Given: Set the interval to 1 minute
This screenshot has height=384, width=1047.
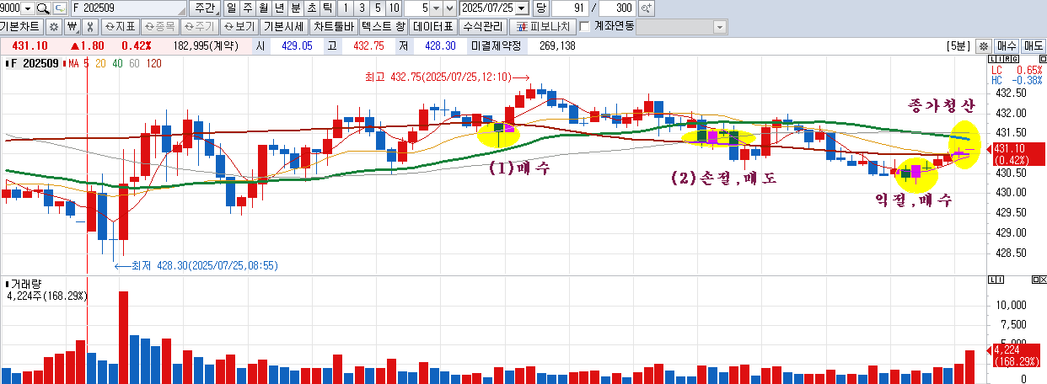Looking at the screenshot, I should (346, 8).
